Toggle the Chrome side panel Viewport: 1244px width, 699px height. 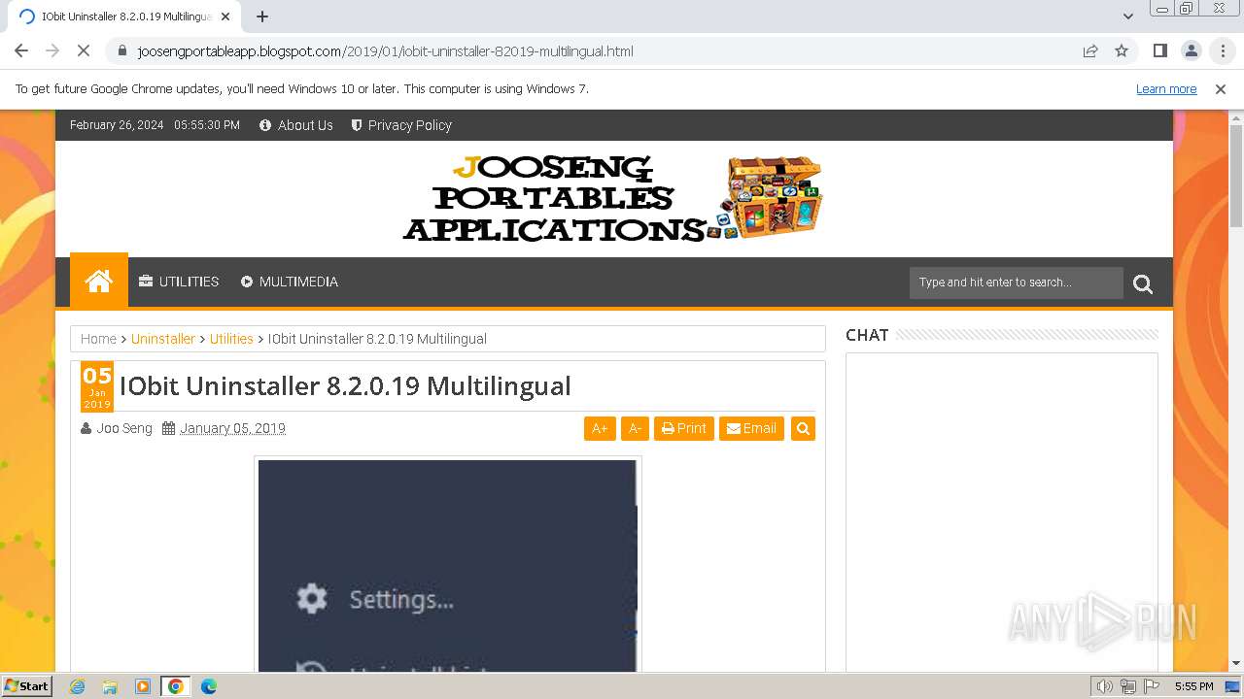(1160, 50)
